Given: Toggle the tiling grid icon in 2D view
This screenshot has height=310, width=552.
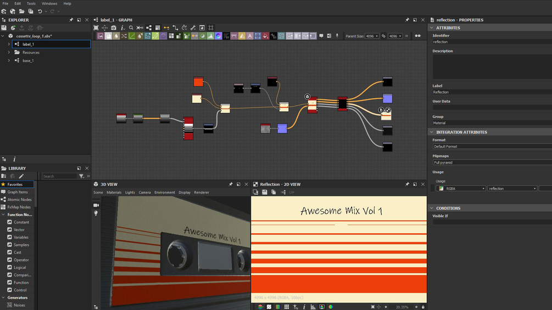Looking at the screenshot, I should (x=287, y=307).
